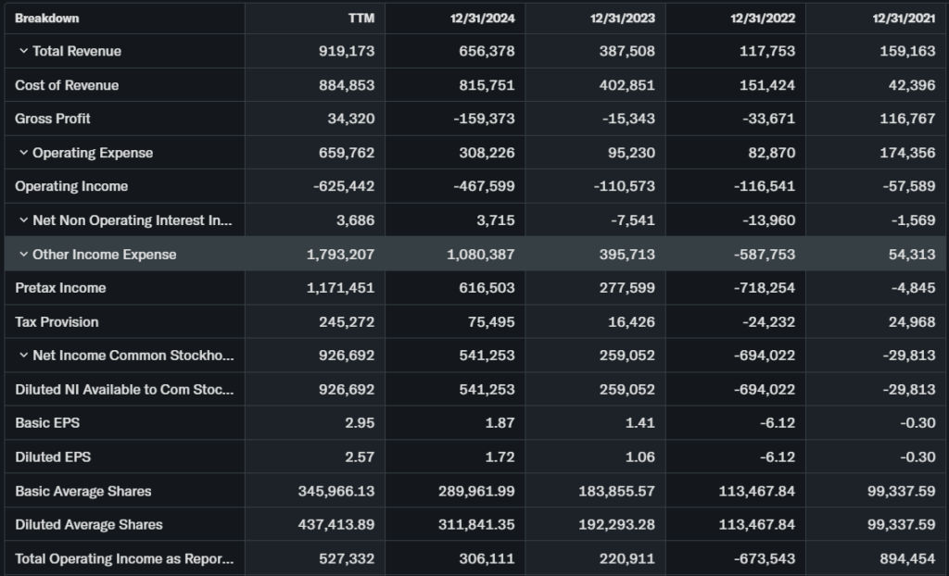
Task: Select the Operating Income row label
Action: 71,186
